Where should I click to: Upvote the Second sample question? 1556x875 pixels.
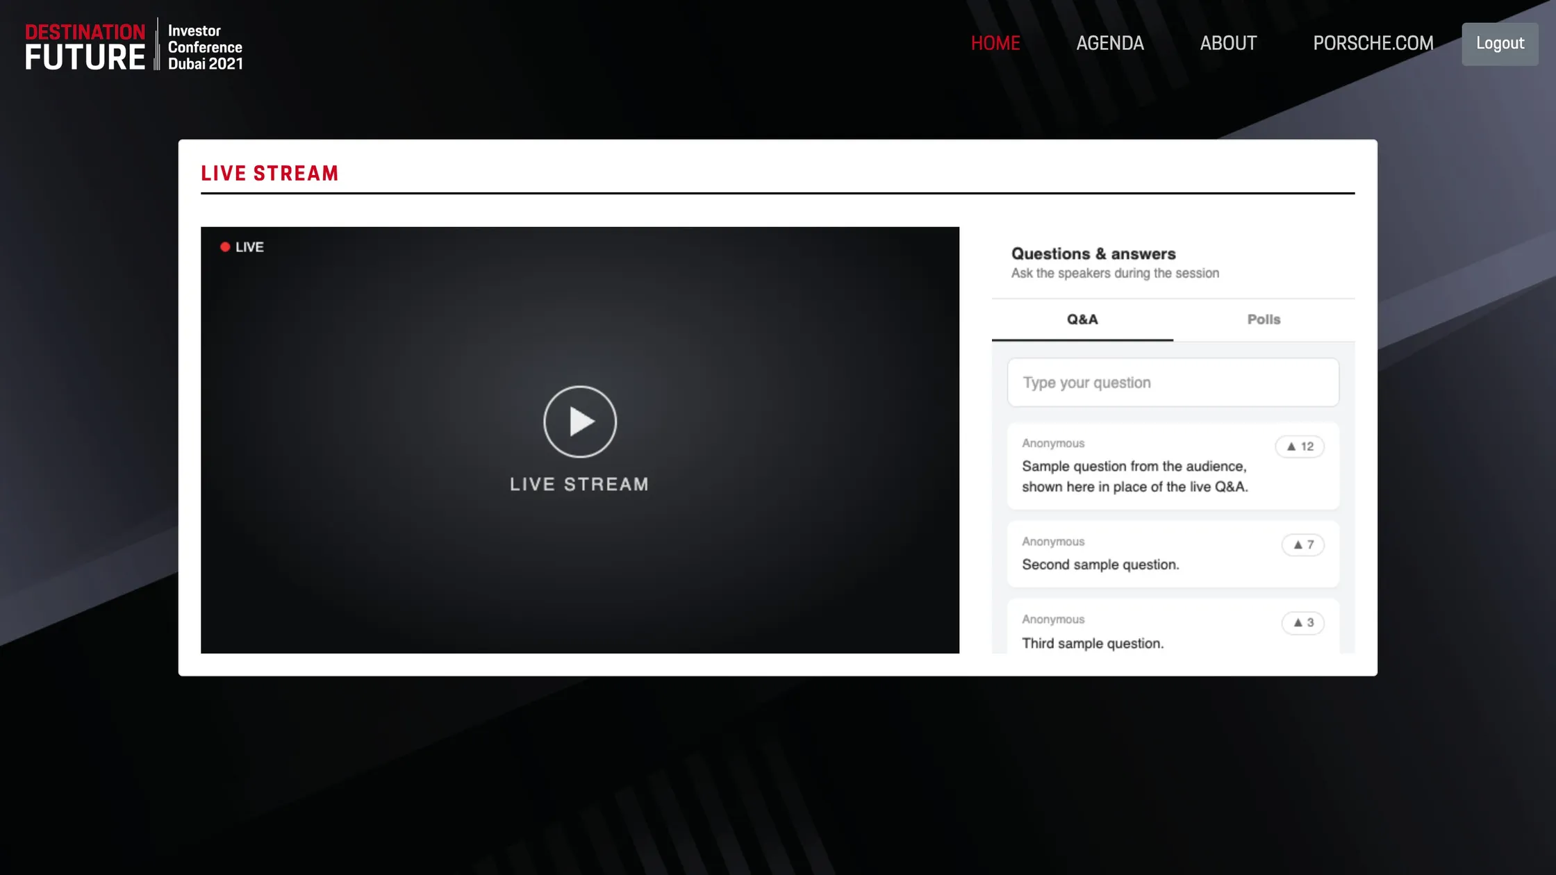1302,545
